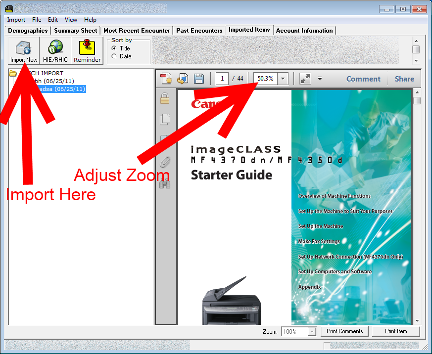Click the BATCH IMPORT tree label

click(x=42, y=73)
